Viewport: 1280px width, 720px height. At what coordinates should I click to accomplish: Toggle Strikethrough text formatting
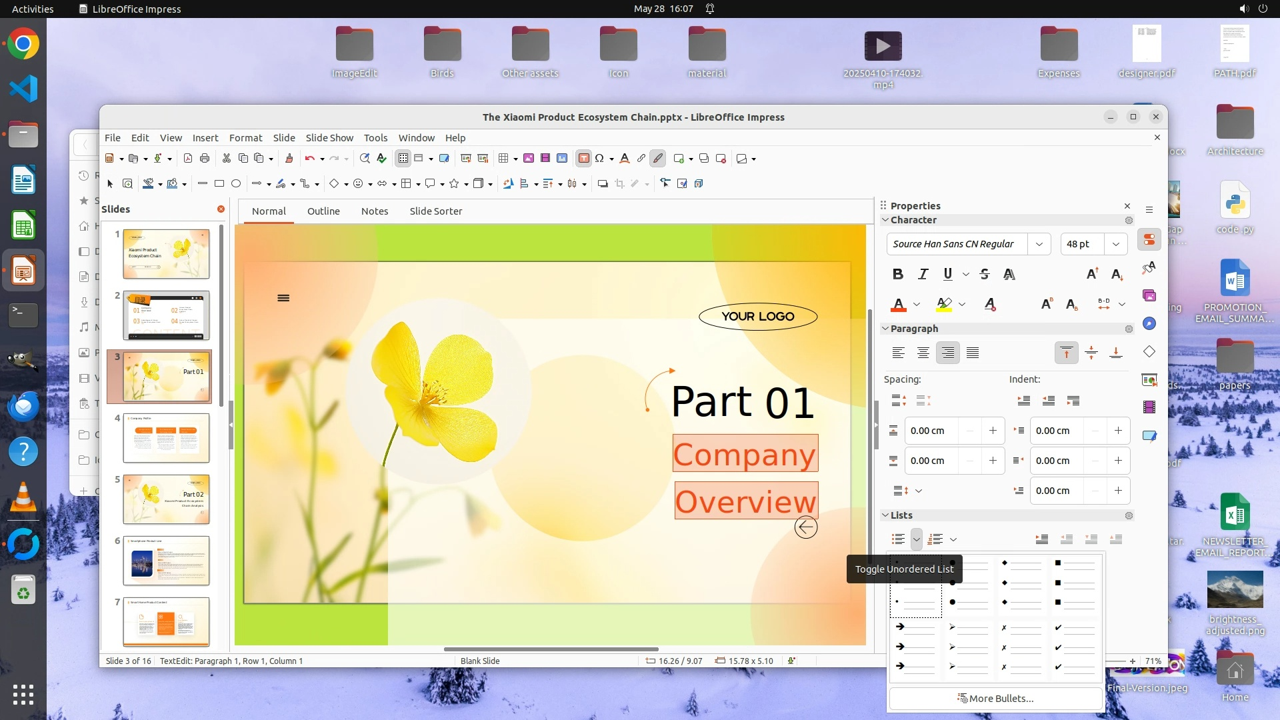coord(985,274)
